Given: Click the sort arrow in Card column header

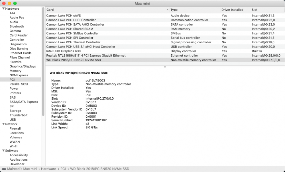Looking at the screenshot, I should pyautogui.click(x=167, y=10).
